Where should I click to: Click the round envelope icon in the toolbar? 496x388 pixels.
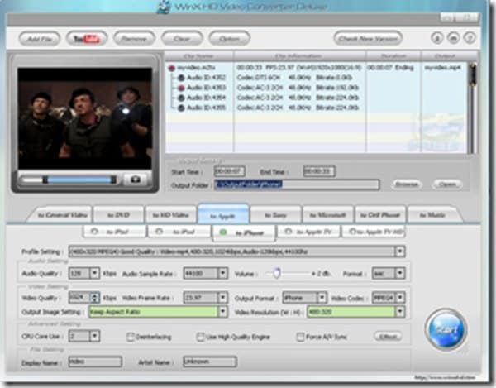click(x=453, y=38)
